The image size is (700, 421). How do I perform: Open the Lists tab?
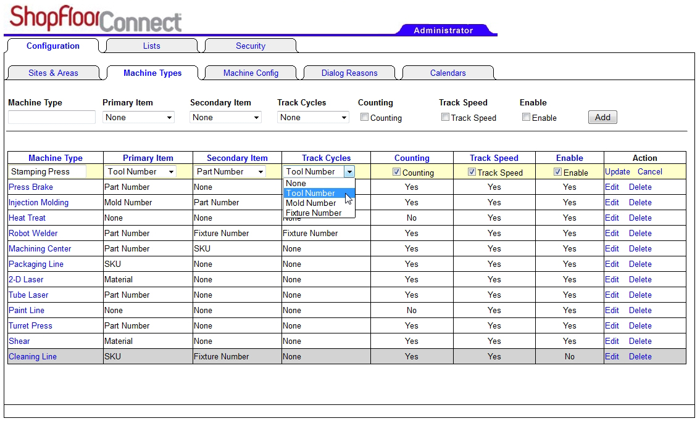152,45
